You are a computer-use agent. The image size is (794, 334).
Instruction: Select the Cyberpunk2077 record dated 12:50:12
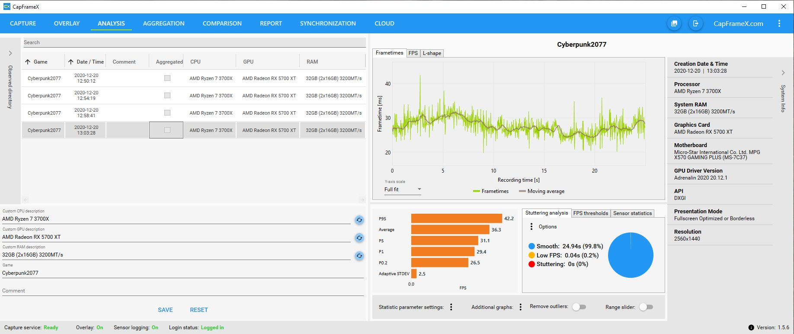click(x=193, y=78)
